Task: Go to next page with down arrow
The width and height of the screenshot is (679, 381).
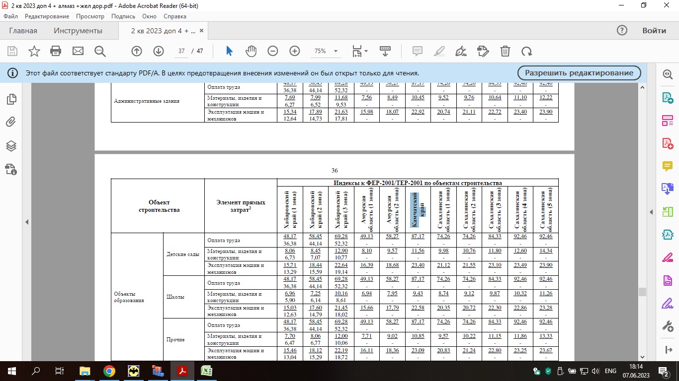Action: pos(159,51)
